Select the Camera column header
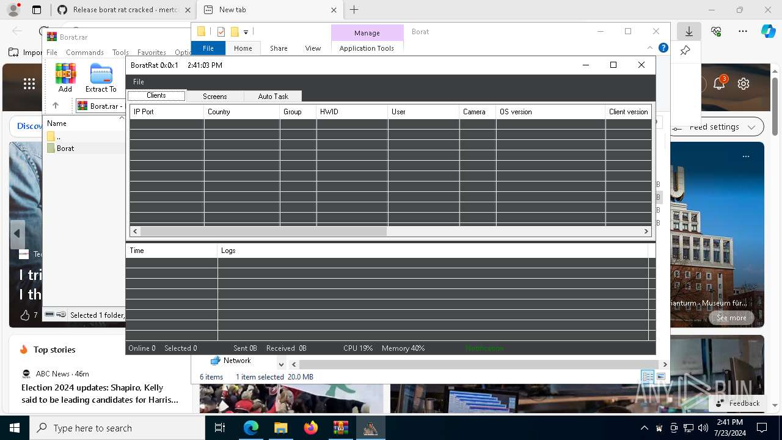The width and height of the screenshot is (782, 440). 477,112
